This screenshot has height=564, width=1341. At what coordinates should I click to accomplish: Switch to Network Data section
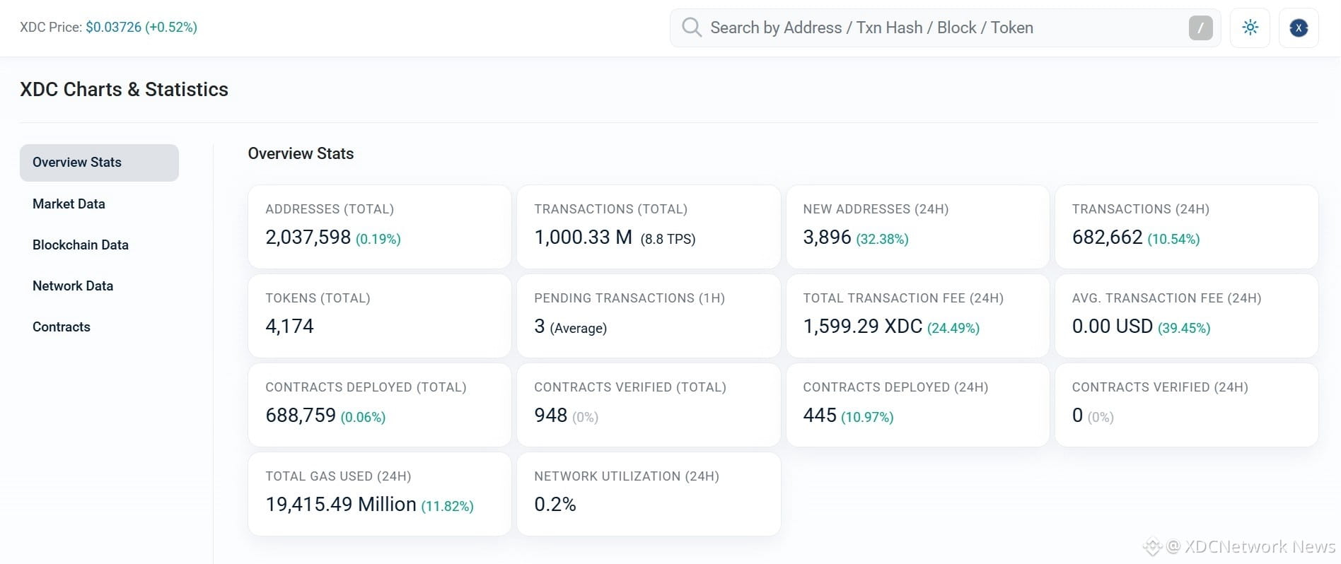[x=73, y=286]
